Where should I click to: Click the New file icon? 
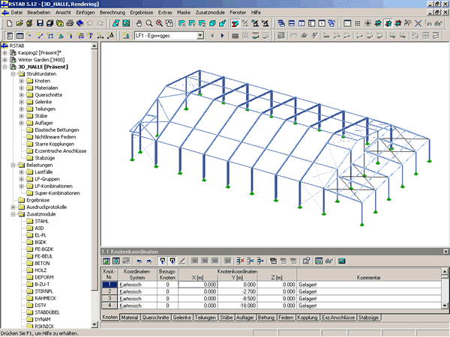(9, 23)
